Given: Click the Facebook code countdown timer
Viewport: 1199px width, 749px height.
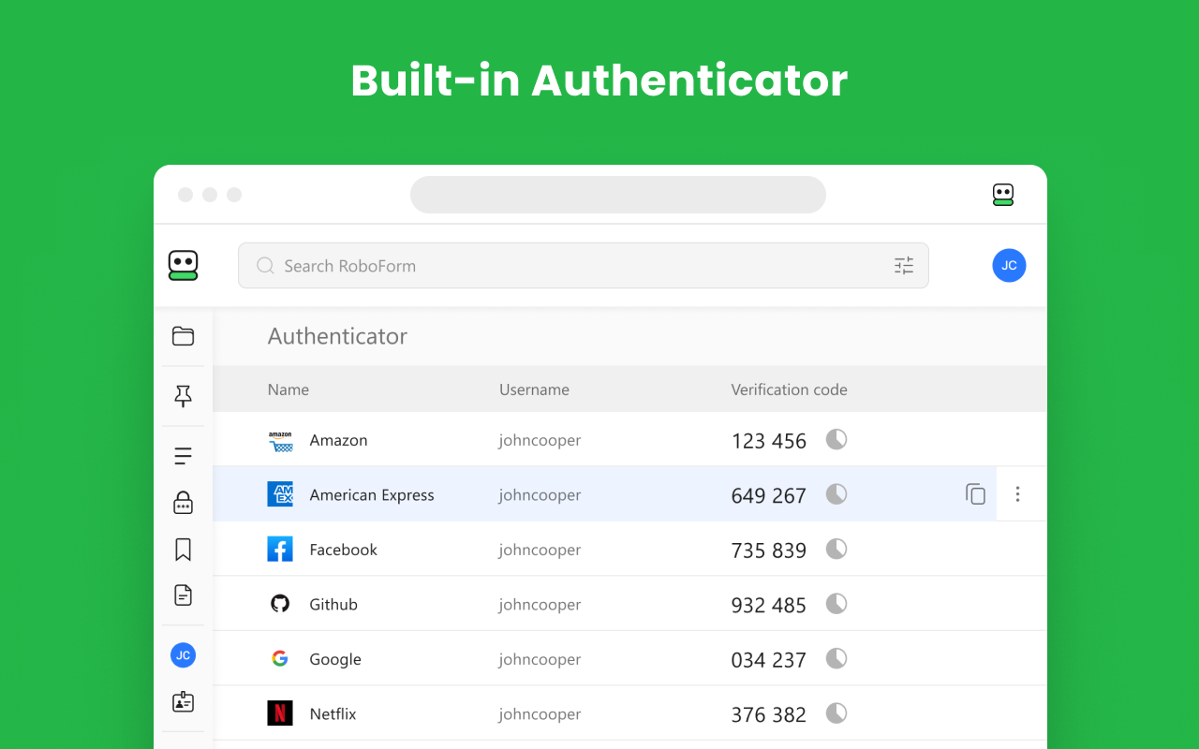Looking at the screenshot, I should click(x=836, y=549).
